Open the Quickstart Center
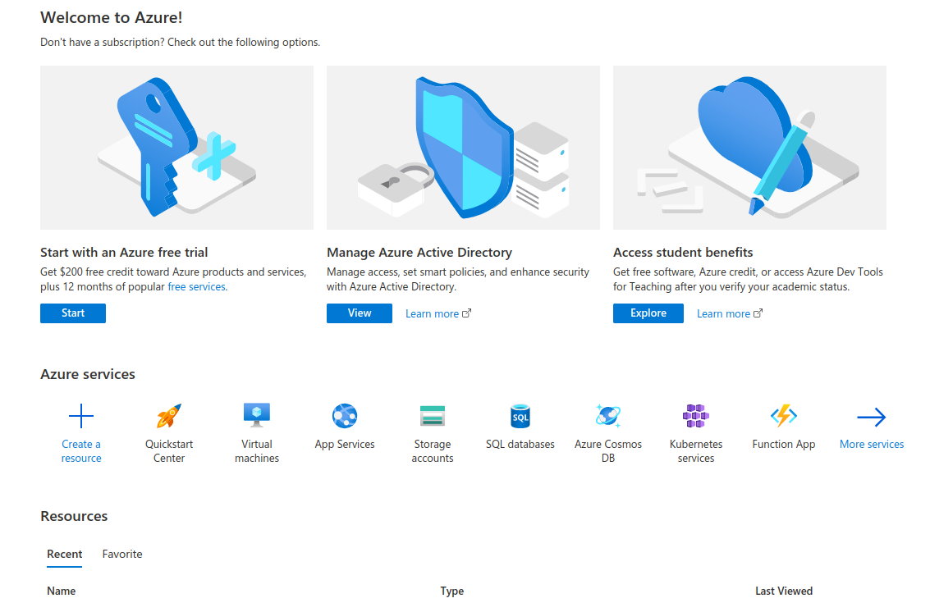The height and width of the screenshot is (612, 930). pos(168,416)
